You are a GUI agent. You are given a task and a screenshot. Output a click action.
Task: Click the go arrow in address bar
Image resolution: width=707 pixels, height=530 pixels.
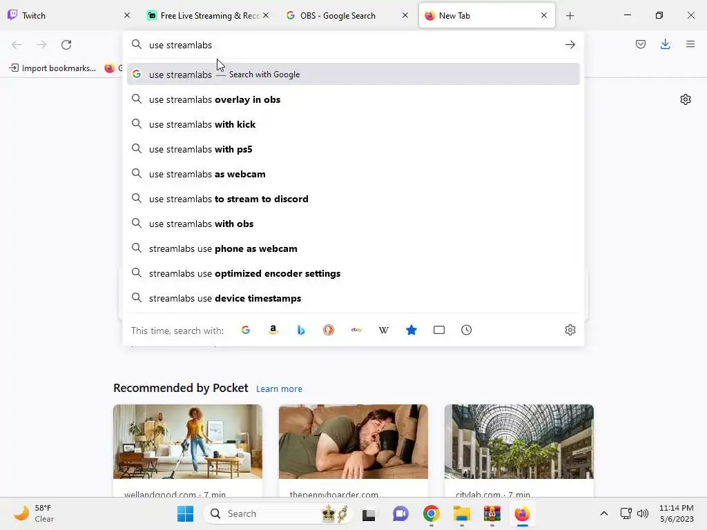pos(570,45)
